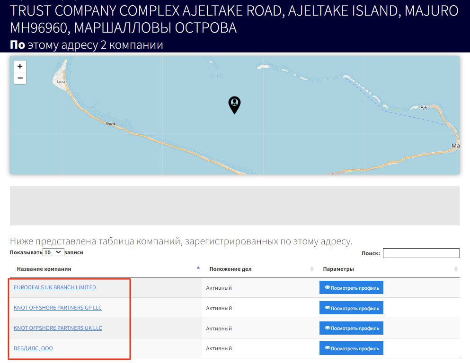Open ВЕБДИЛС, ООО company link

coord(33,348)
